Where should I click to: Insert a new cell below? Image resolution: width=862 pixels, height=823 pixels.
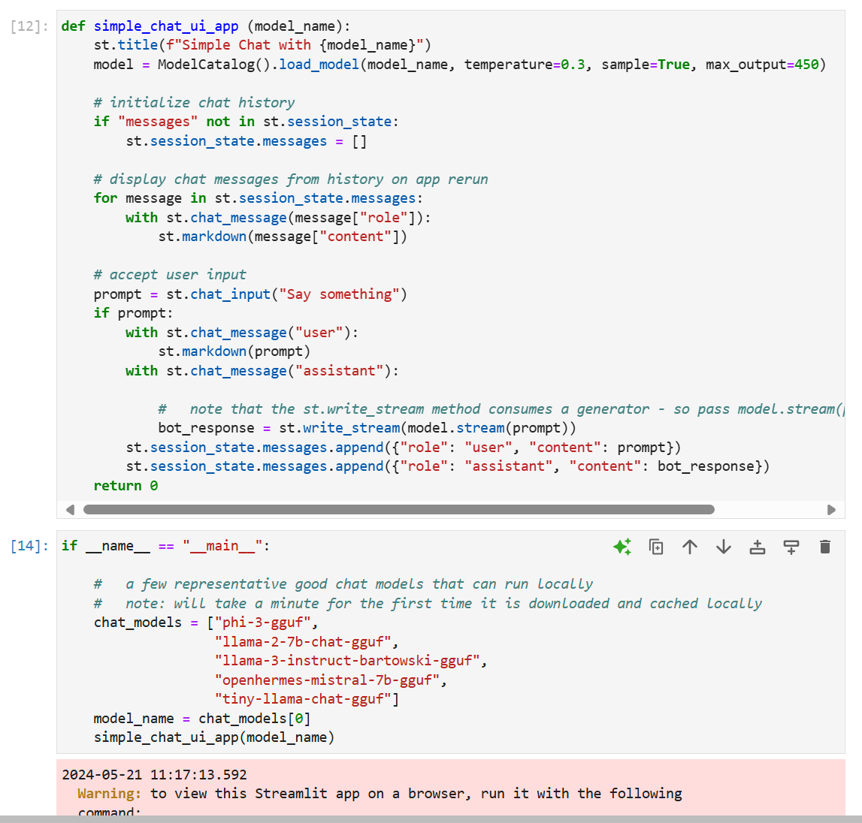pyautogui.click(x=791, y=547)
